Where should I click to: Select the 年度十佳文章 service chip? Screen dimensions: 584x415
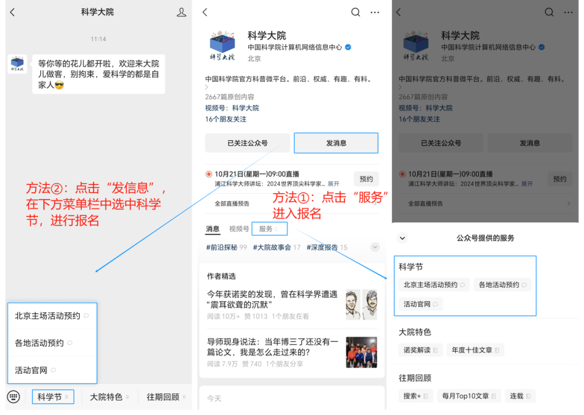tap(475, 350)
